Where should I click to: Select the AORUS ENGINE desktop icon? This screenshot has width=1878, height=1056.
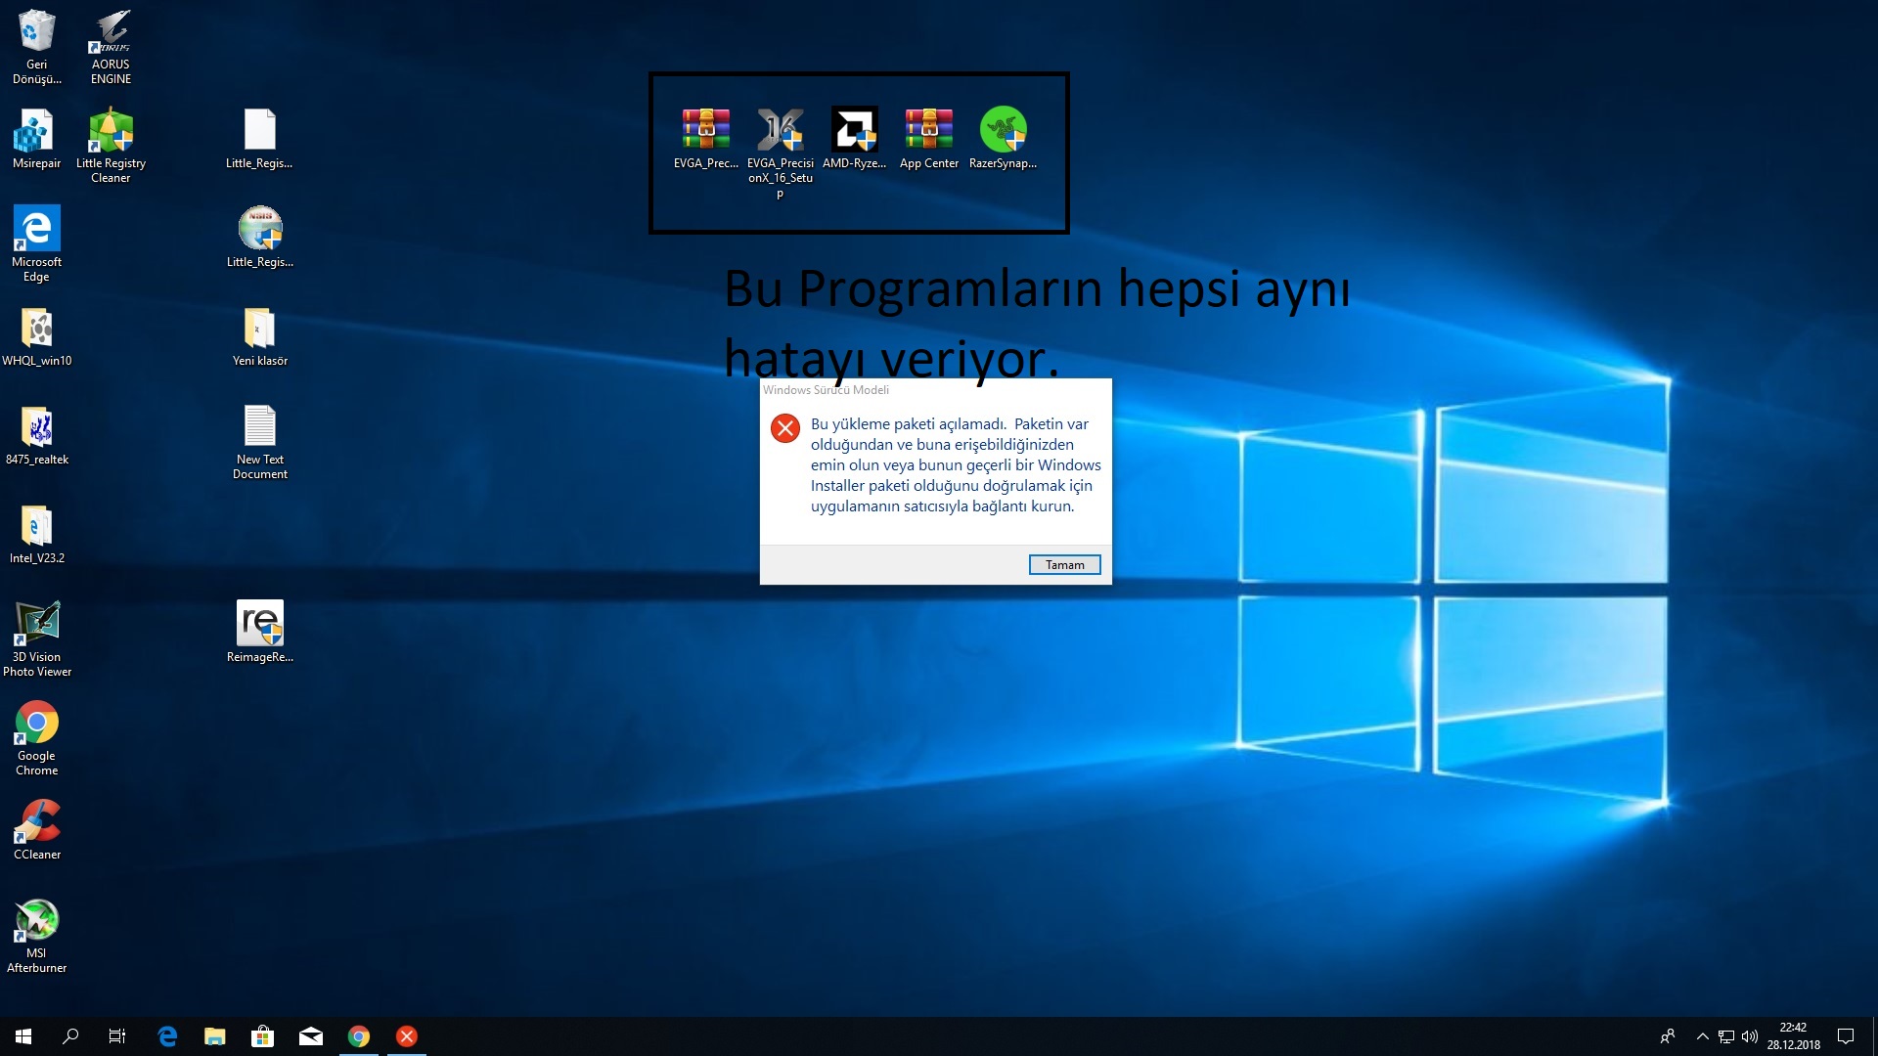pos(111,45)
